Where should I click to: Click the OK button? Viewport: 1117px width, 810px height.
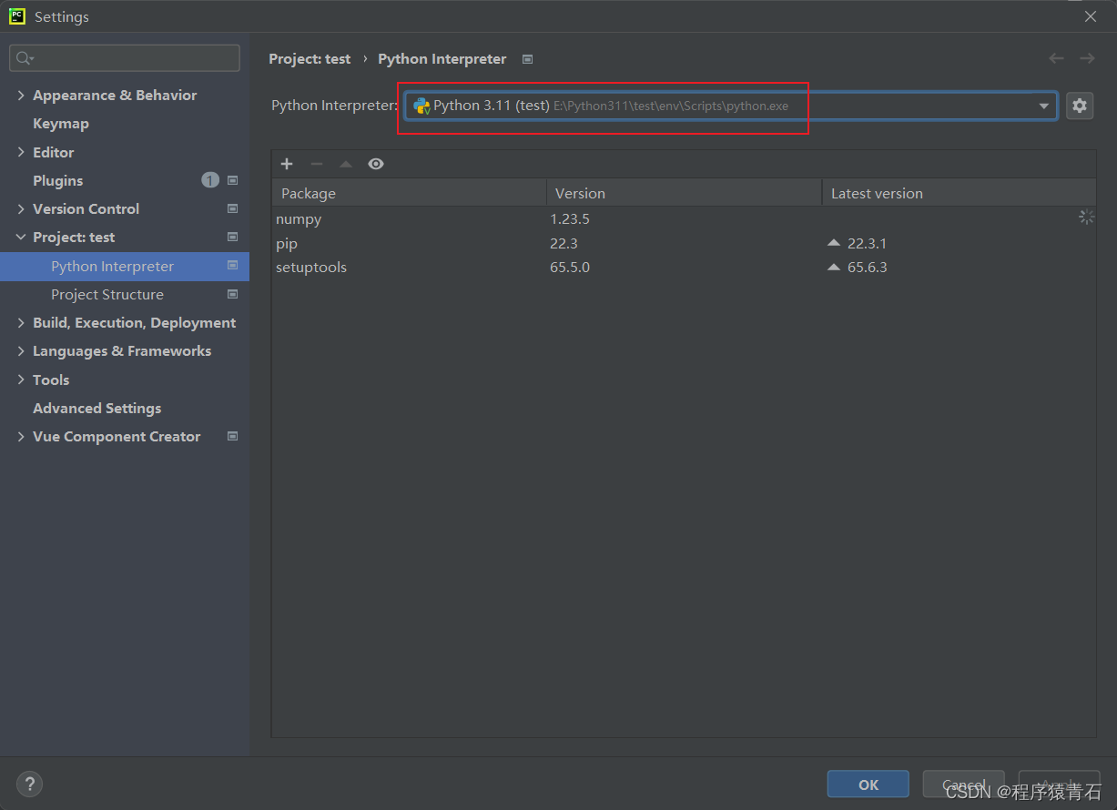868,784
